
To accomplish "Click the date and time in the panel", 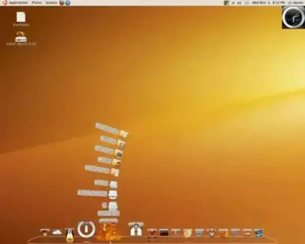I will tap(268, 3).
